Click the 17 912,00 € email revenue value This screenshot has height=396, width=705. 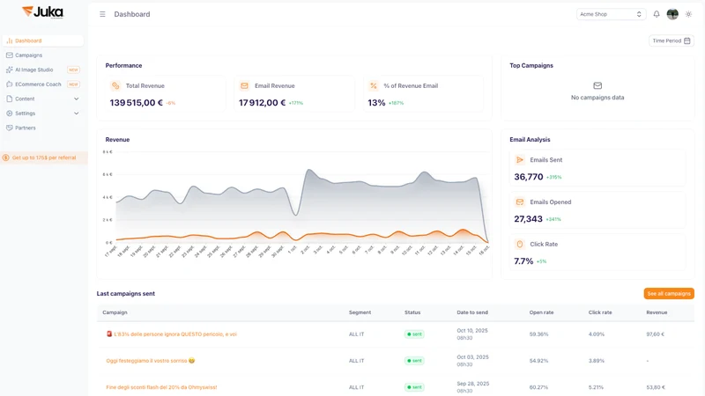pyautogui.click(x=262, y=103)
